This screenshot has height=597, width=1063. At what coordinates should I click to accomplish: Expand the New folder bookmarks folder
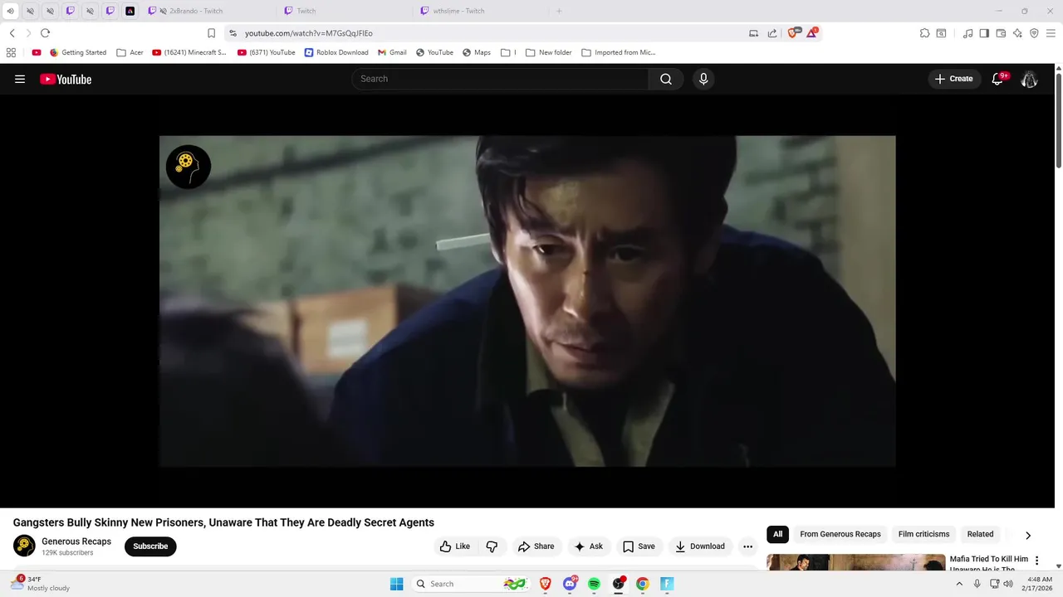(549, 52)
